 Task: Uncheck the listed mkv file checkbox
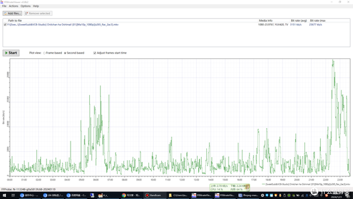click(5, 25)
